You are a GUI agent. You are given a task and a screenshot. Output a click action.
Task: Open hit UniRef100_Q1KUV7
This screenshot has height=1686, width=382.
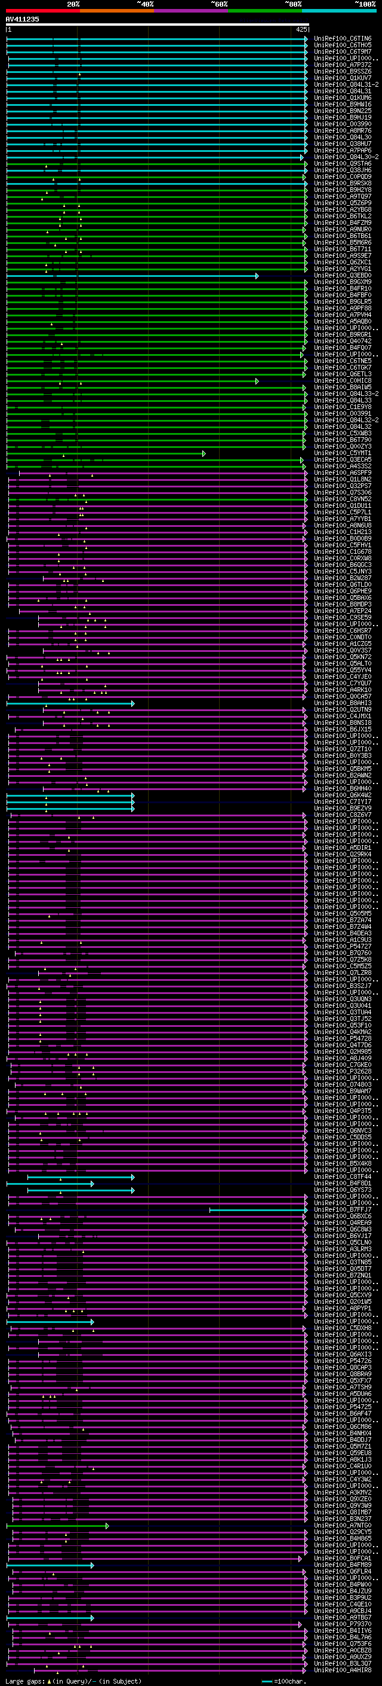[343, 78]
